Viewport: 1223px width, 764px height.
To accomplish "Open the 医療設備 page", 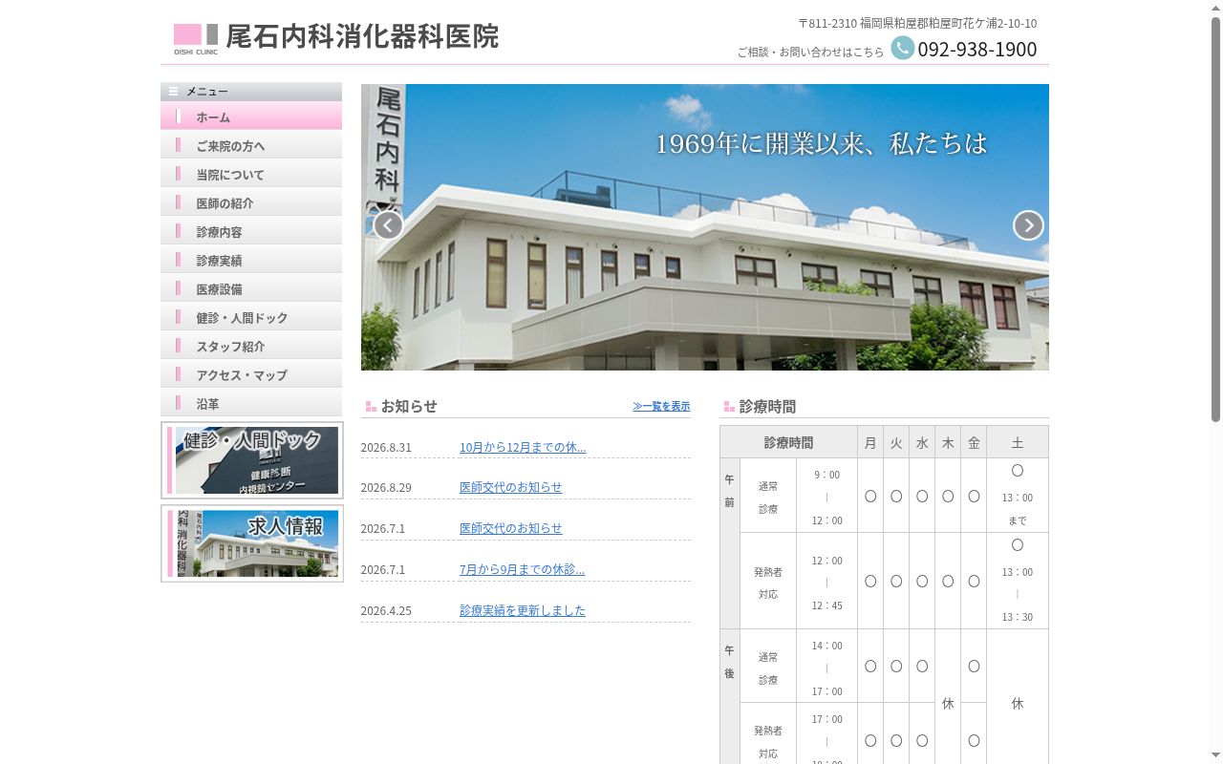I will coord(251,288).
